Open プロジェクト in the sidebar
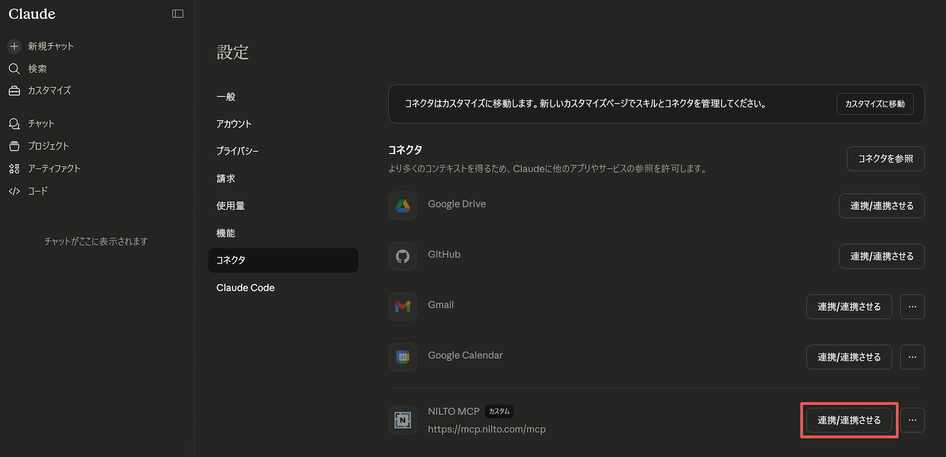Screen dimensions: 946x457 pyautogui.click(x=48, y=146)
